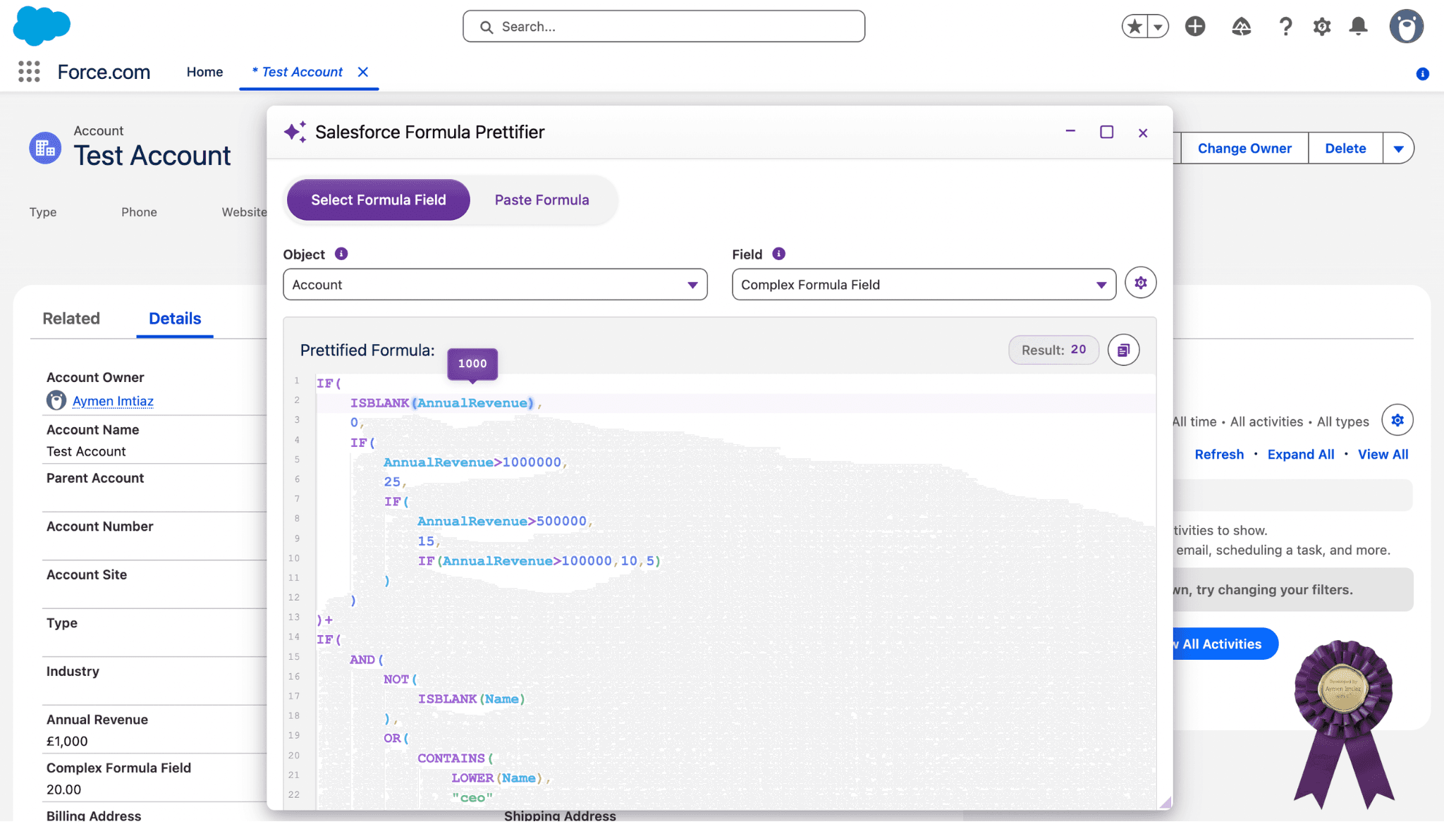Click ISBLANK(Name) on line 17
Image resolution: width=1444 pixels, height=824 pixels.
pyautogui.click(x=472, y=699)
